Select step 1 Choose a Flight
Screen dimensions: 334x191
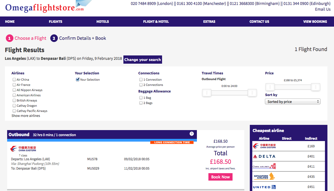coord(26,38)
